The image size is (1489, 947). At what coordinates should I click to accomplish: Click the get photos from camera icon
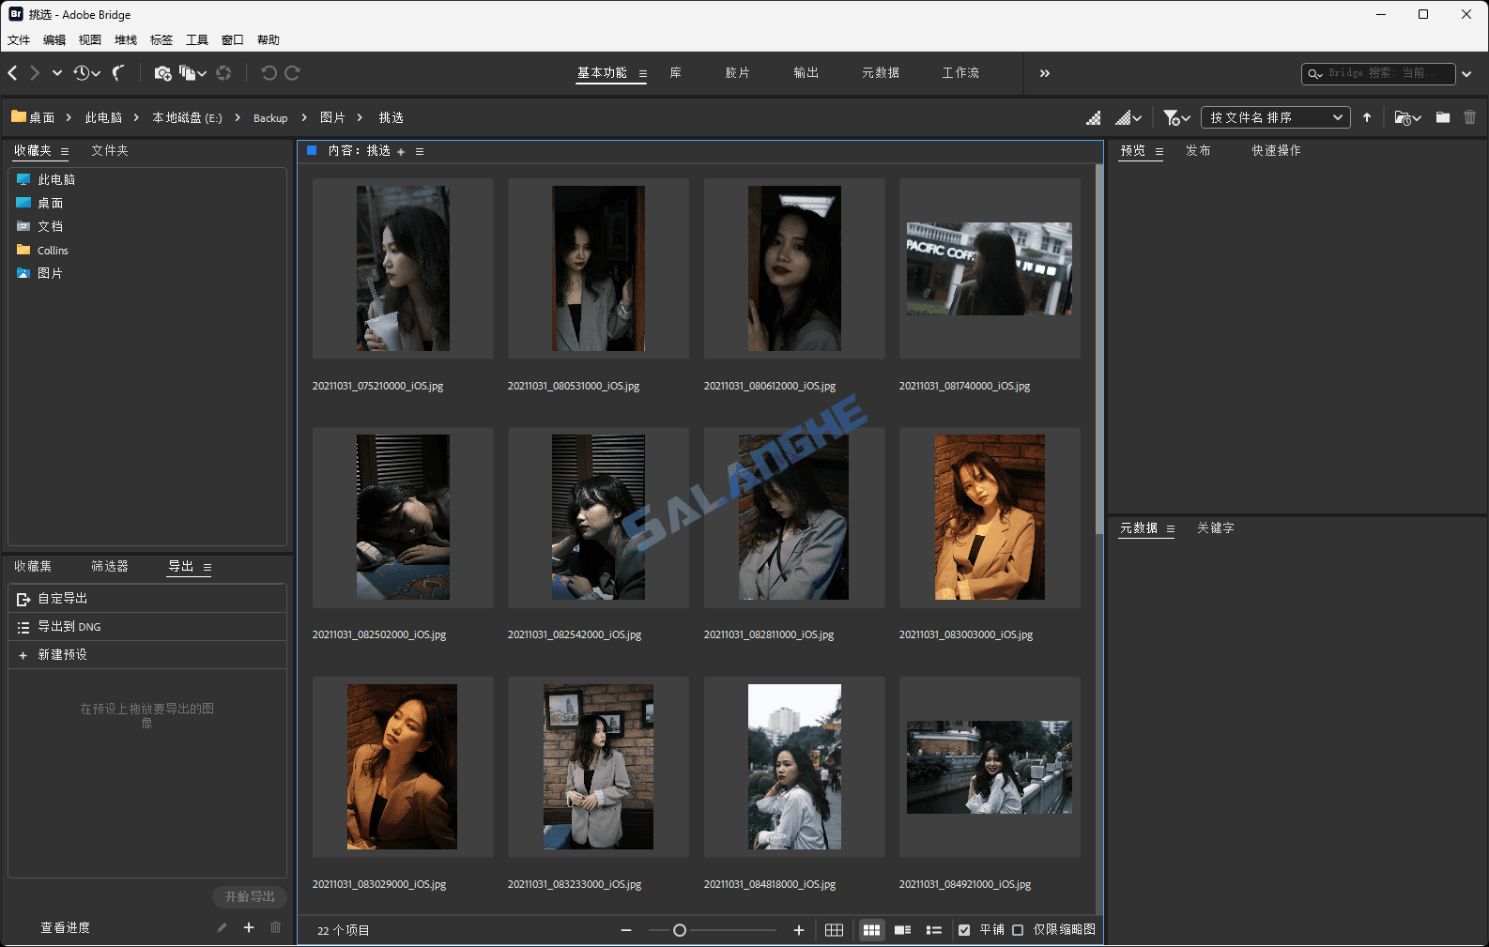162,73
